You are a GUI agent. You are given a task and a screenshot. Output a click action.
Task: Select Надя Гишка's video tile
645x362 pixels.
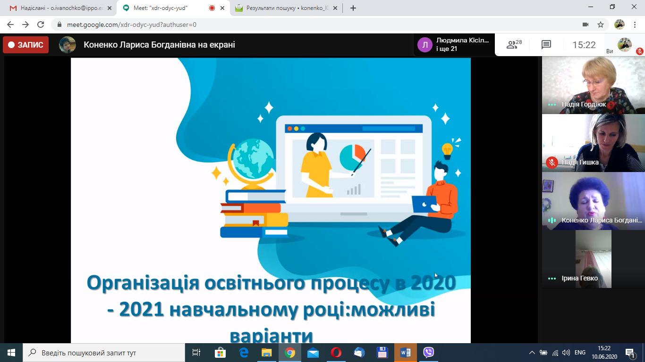[x=593, y=143]
